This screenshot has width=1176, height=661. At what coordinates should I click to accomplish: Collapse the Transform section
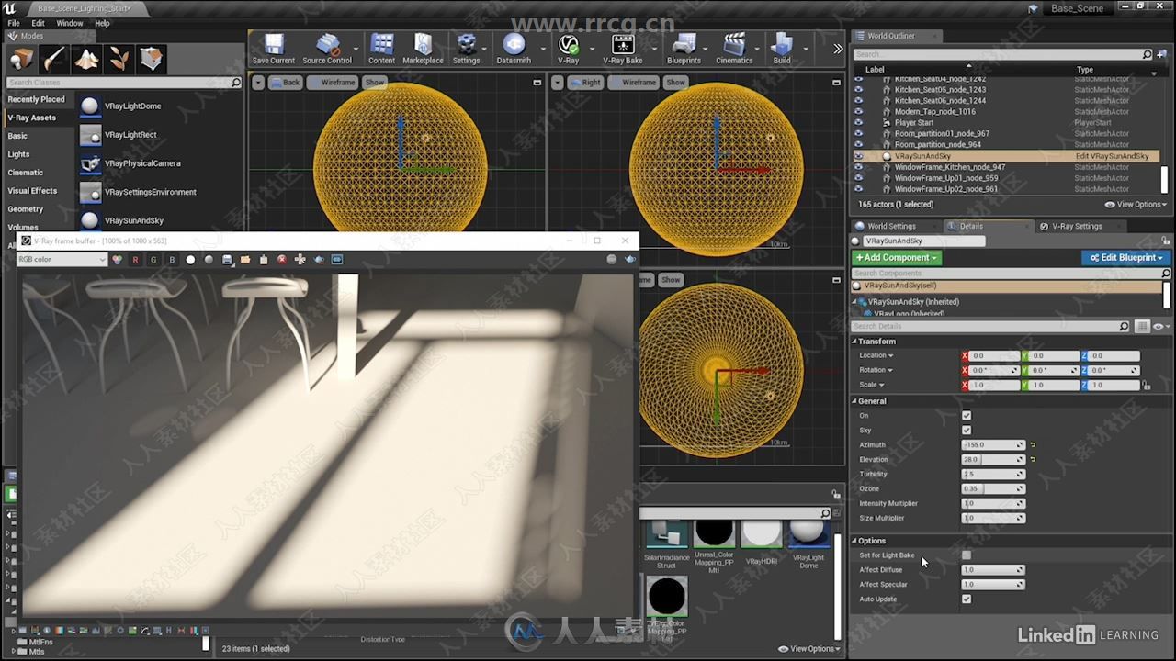[x=854, y=342]
